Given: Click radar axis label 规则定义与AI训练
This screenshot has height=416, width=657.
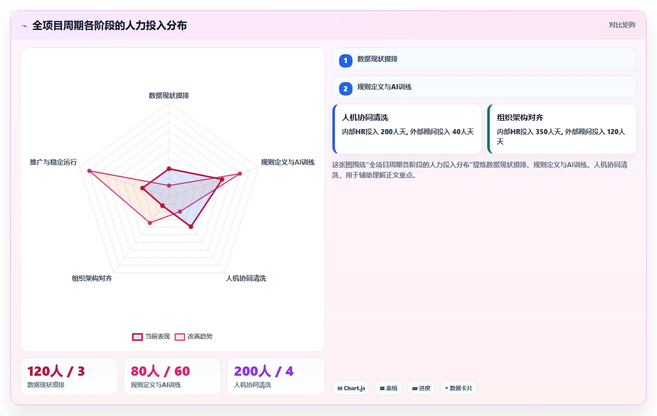Looking at the screenshot, I should (287, 162).
